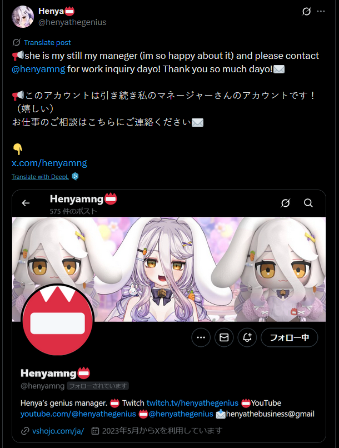Viewport: 339px width, 448px height.
Task: Open the vshojo.com/ja/ website link
Action: (x=58, y=431)
